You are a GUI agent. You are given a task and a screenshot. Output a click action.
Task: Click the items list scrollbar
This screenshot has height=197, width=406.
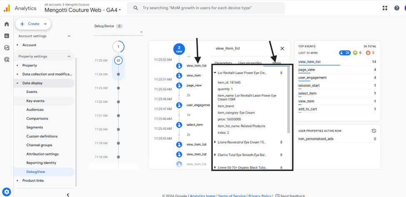tap(289, 100)
